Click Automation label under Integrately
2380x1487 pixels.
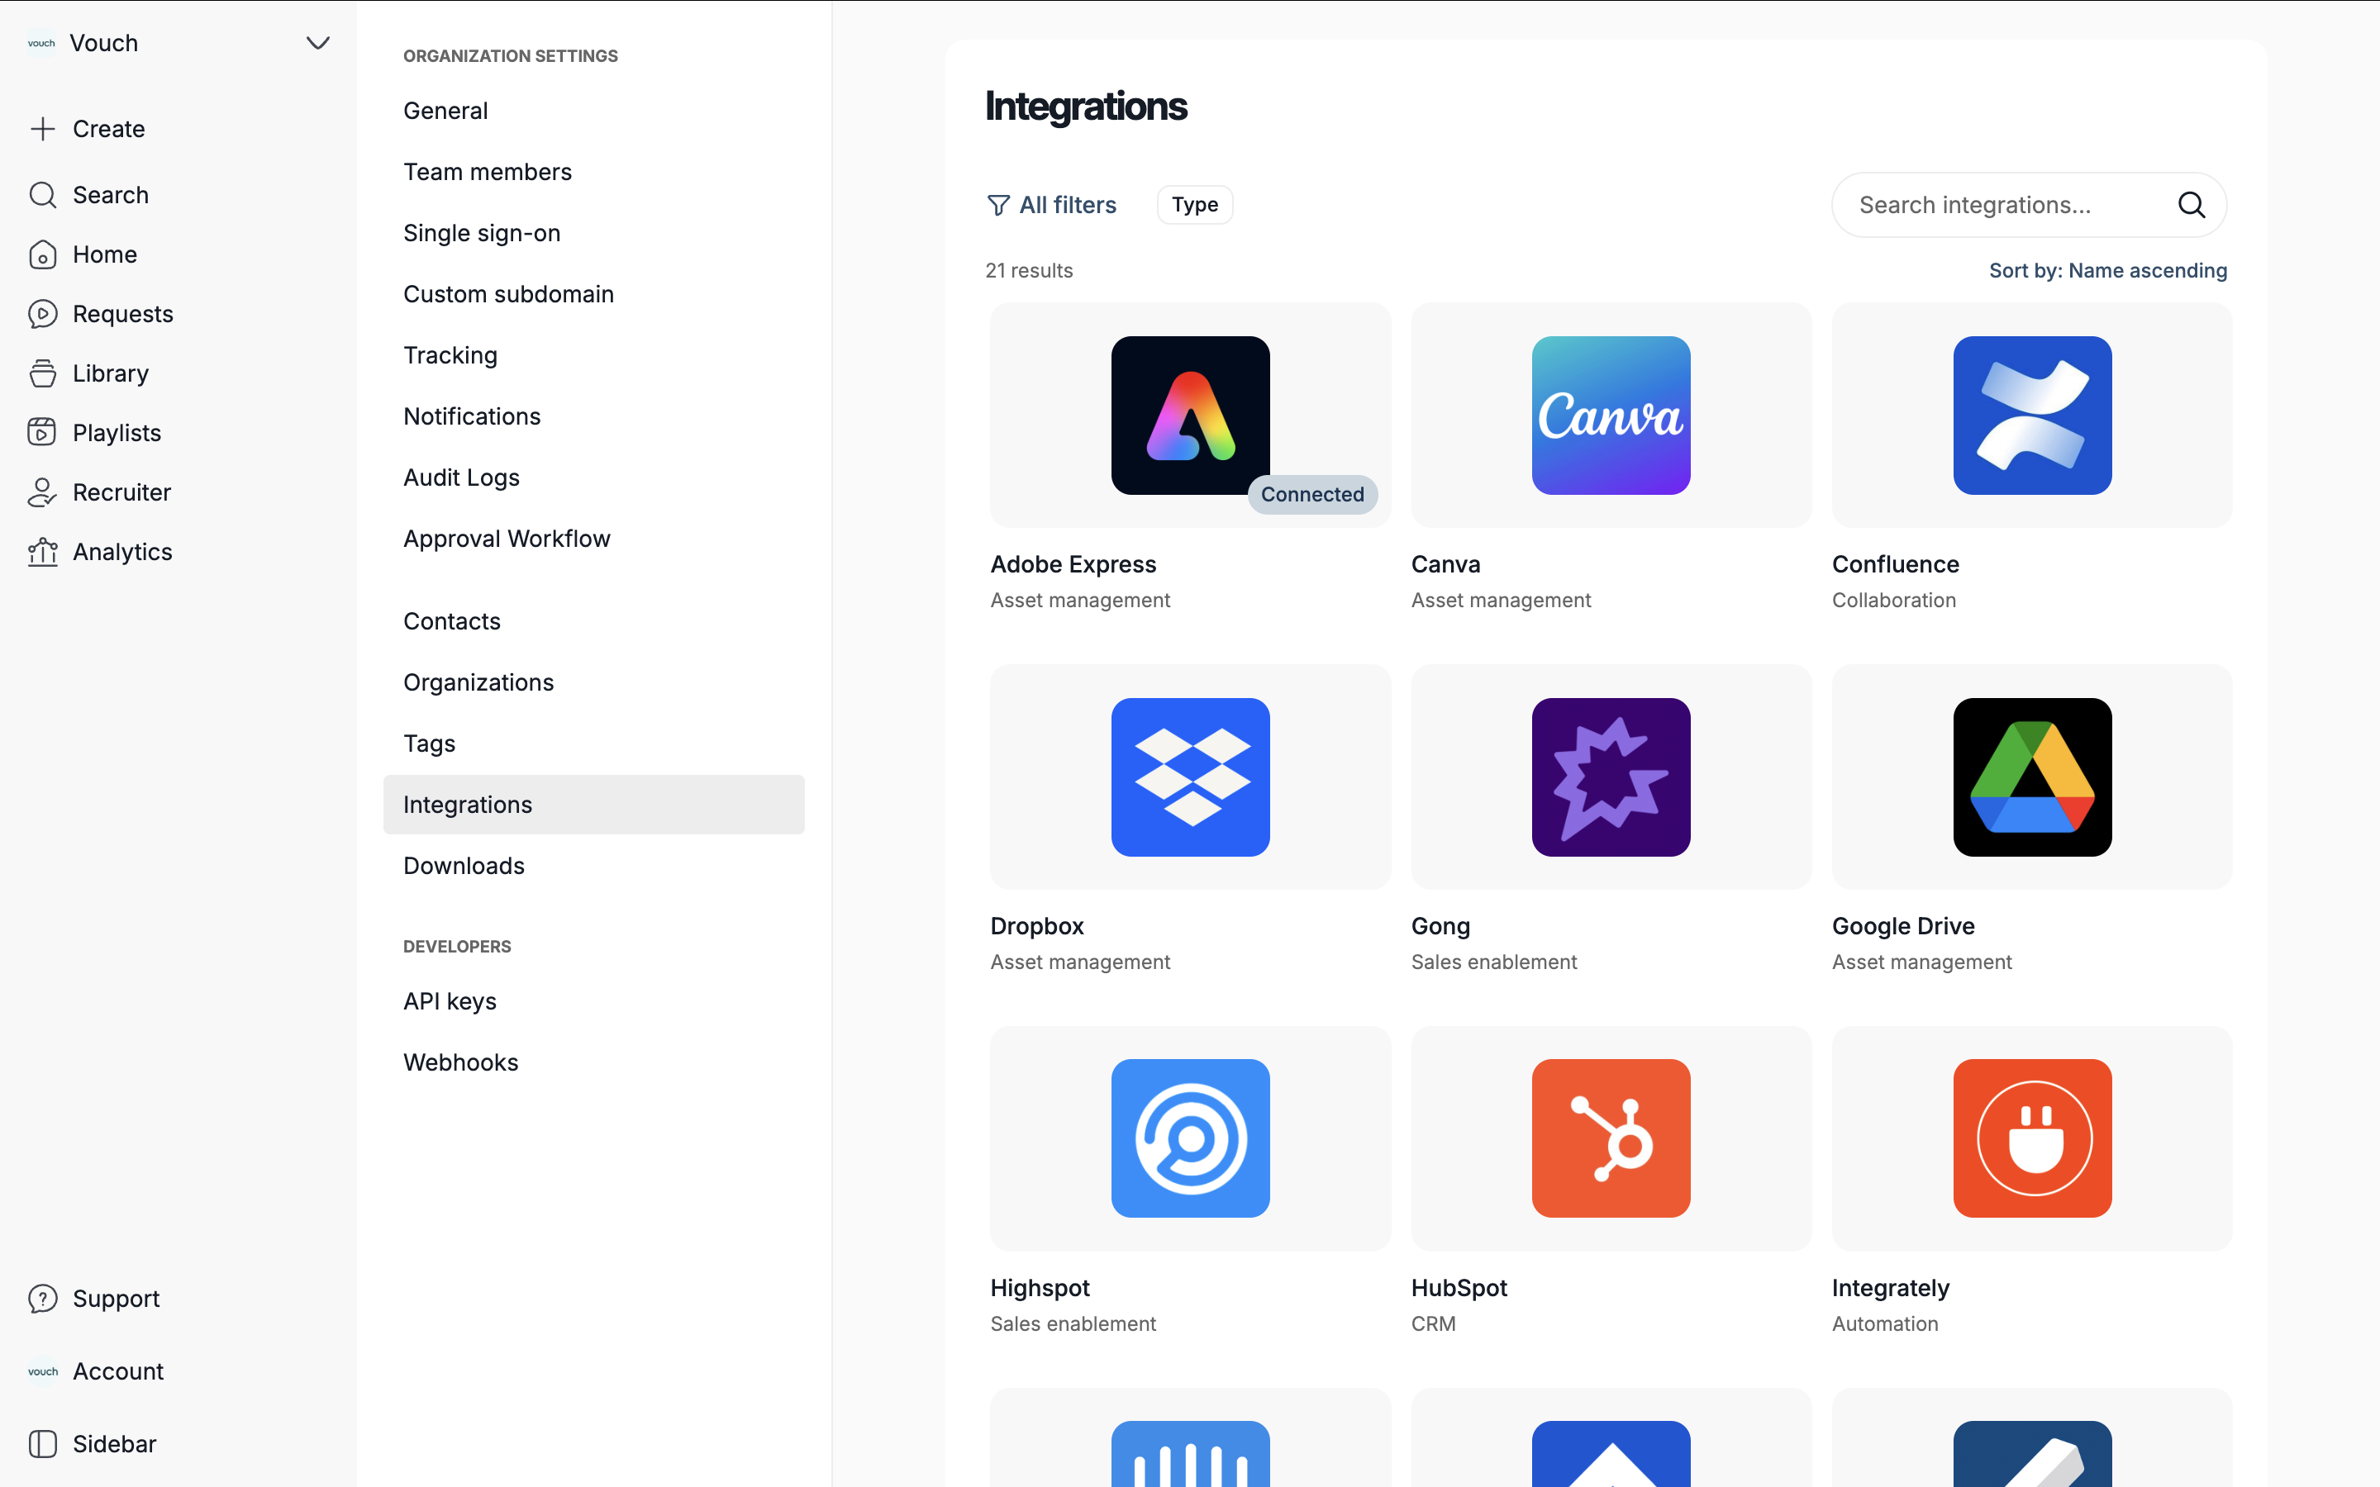click(x=1884, y=1323)
